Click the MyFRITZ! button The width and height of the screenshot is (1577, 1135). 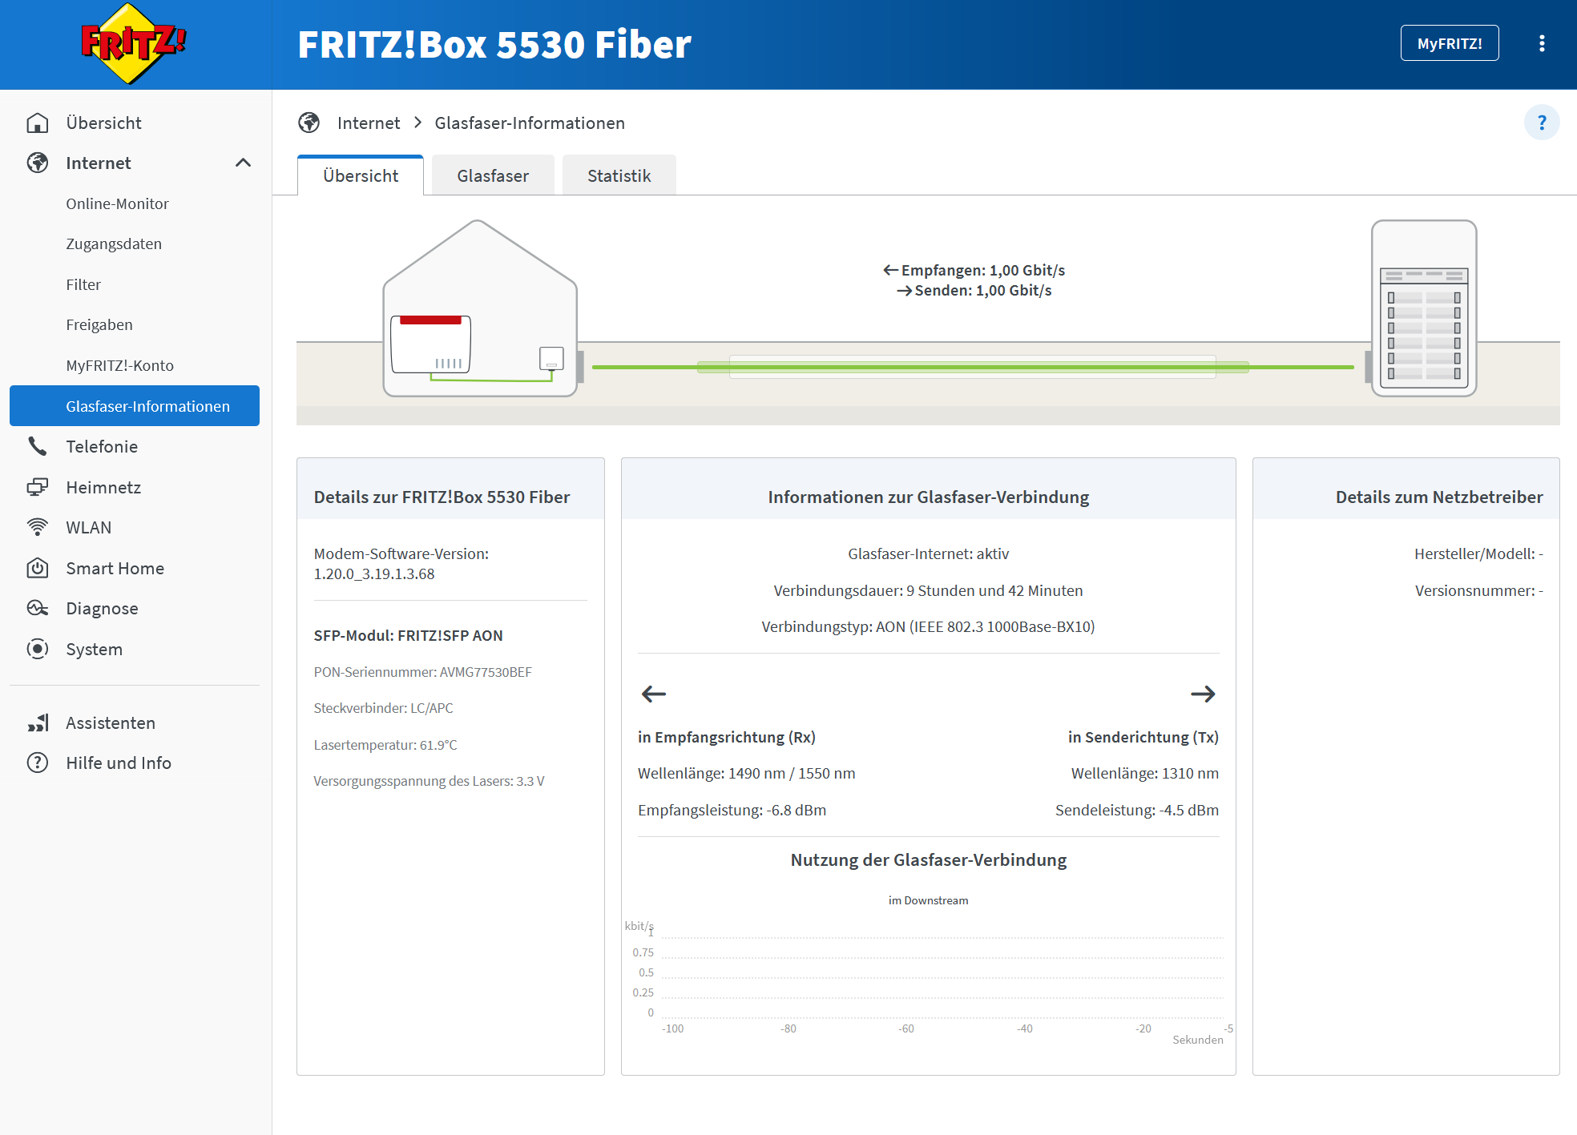[x=1450, y=43]
